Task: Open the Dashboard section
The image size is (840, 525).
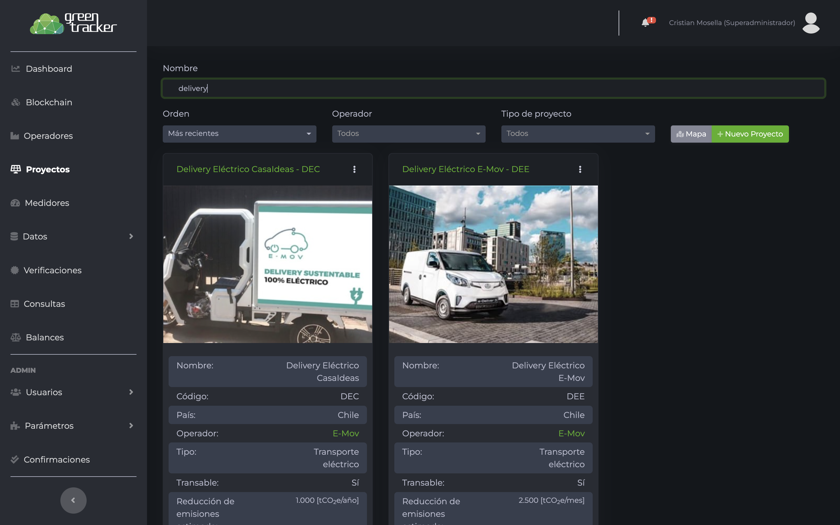Action: click(x=49, y=69)
